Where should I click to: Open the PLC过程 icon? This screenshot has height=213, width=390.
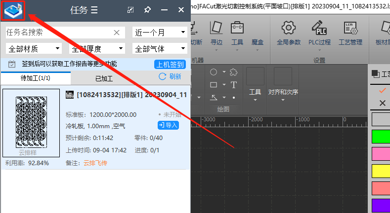[x=319, y=28]
